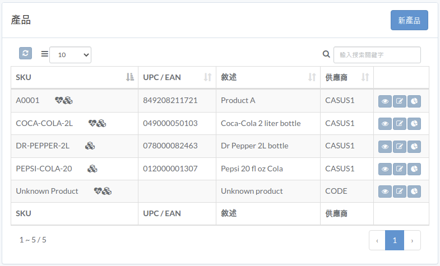Image resolution: width=440 pixels, height=266 pixels.
Task: Click UPC value 078000082463
Action: (170, 146)
